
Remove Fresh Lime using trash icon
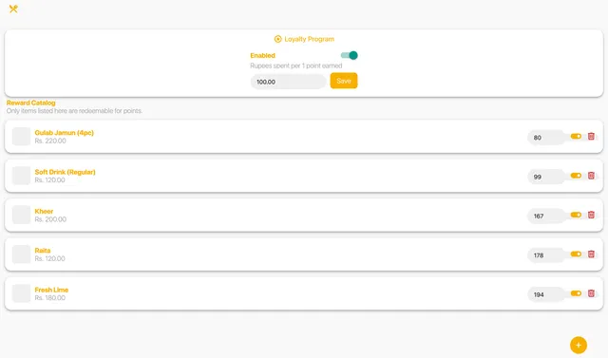(x=591, y=293)
